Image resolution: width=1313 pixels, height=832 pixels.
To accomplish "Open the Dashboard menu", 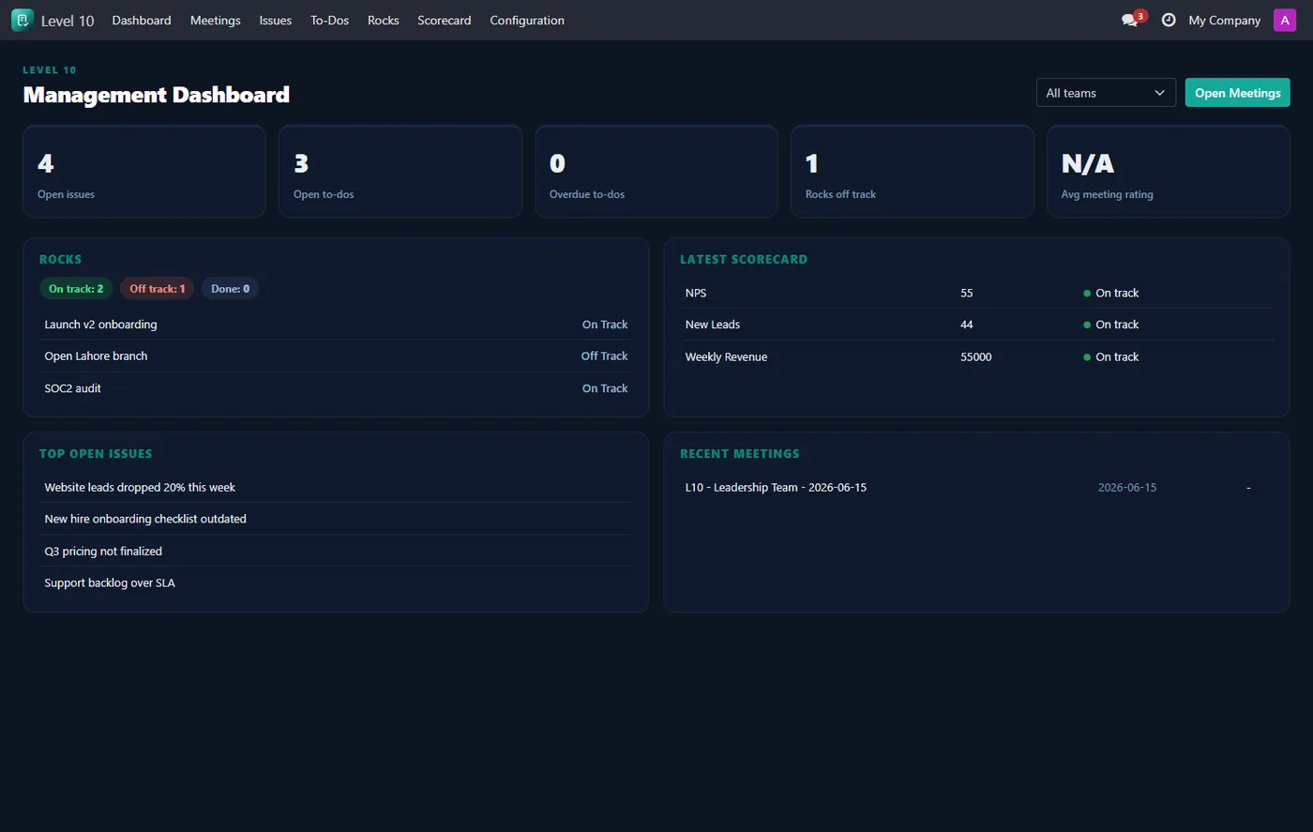I will [x=142, y=20].
